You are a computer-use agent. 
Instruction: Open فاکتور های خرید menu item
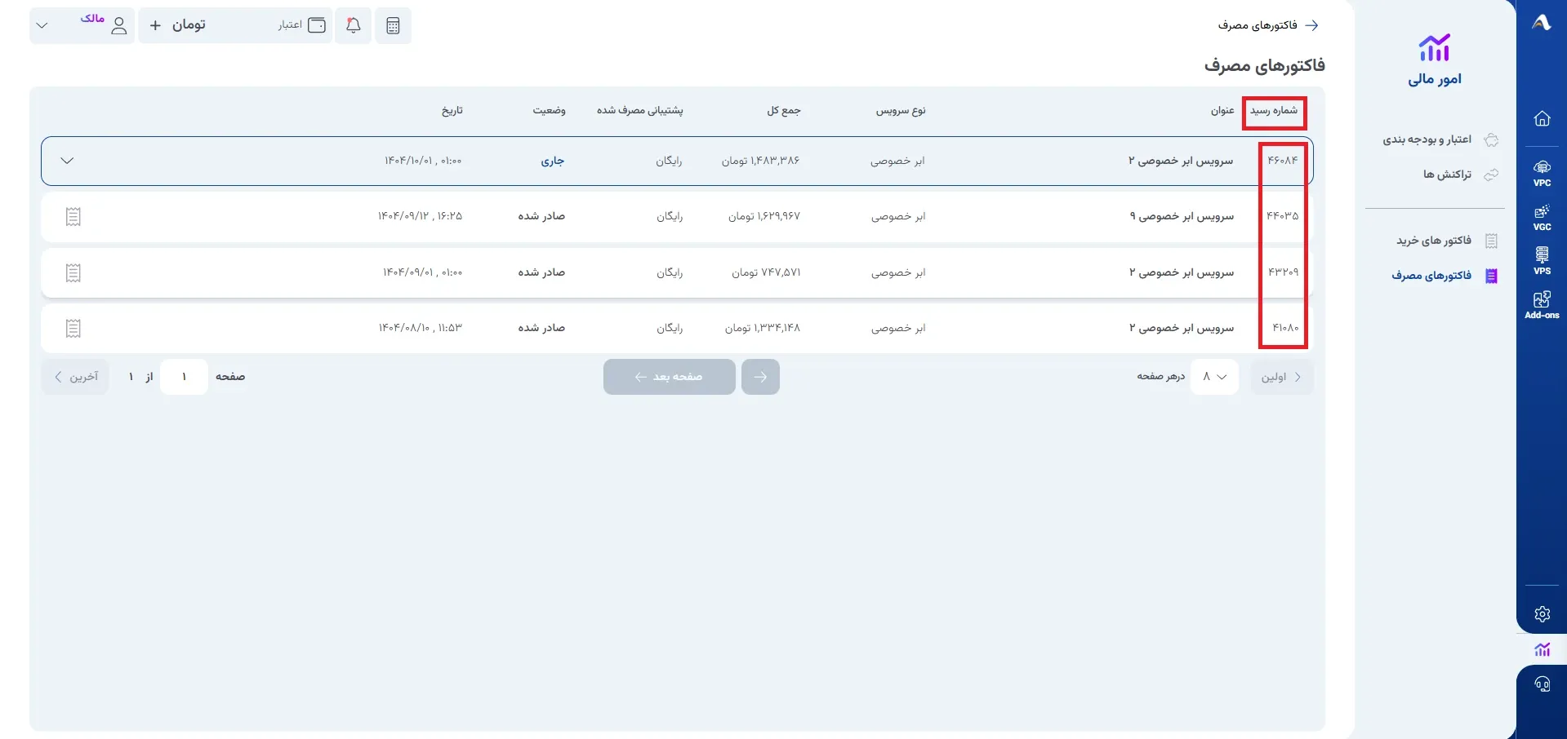point(1447,241)
